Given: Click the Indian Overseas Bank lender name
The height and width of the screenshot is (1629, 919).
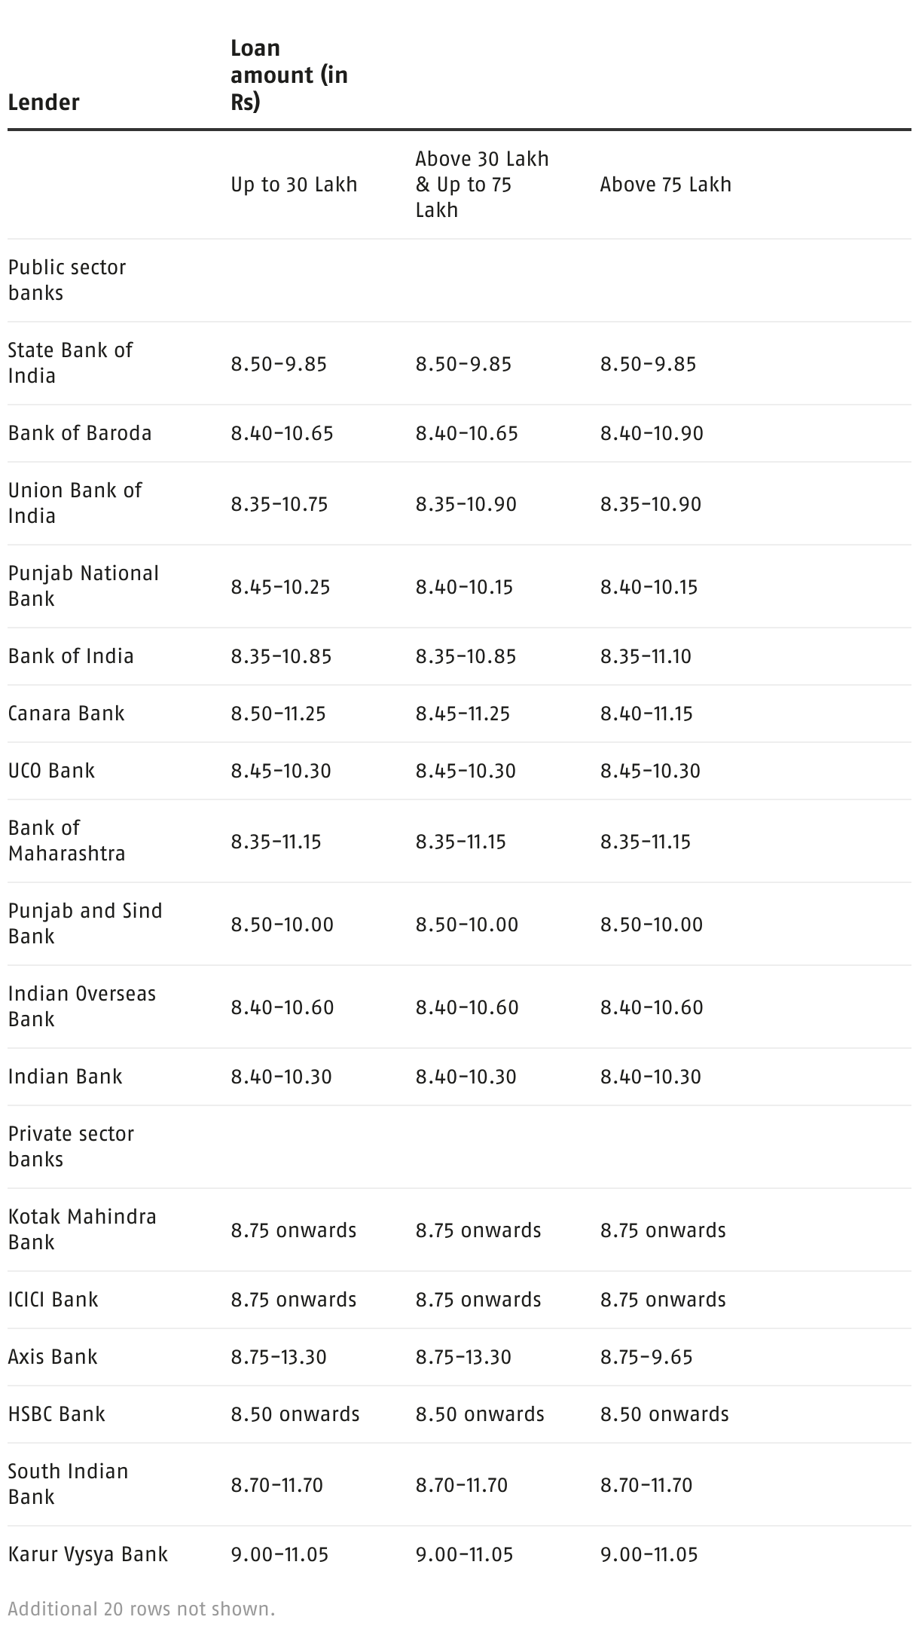Looking at the screenshot, I should coord(81,1007).
